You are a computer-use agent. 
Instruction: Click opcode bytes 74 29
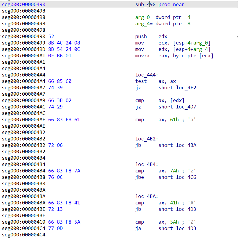coord(55,107)
